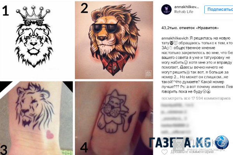The height and width of the screenshot is (155, 233).
Task: Click the AA artist stamp on image 2
Action: (x=148, y=74)
